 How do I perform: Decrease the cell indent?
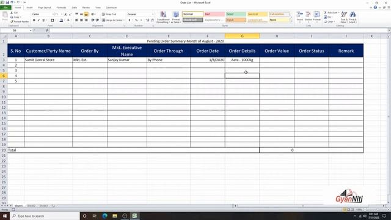point(92,20)
